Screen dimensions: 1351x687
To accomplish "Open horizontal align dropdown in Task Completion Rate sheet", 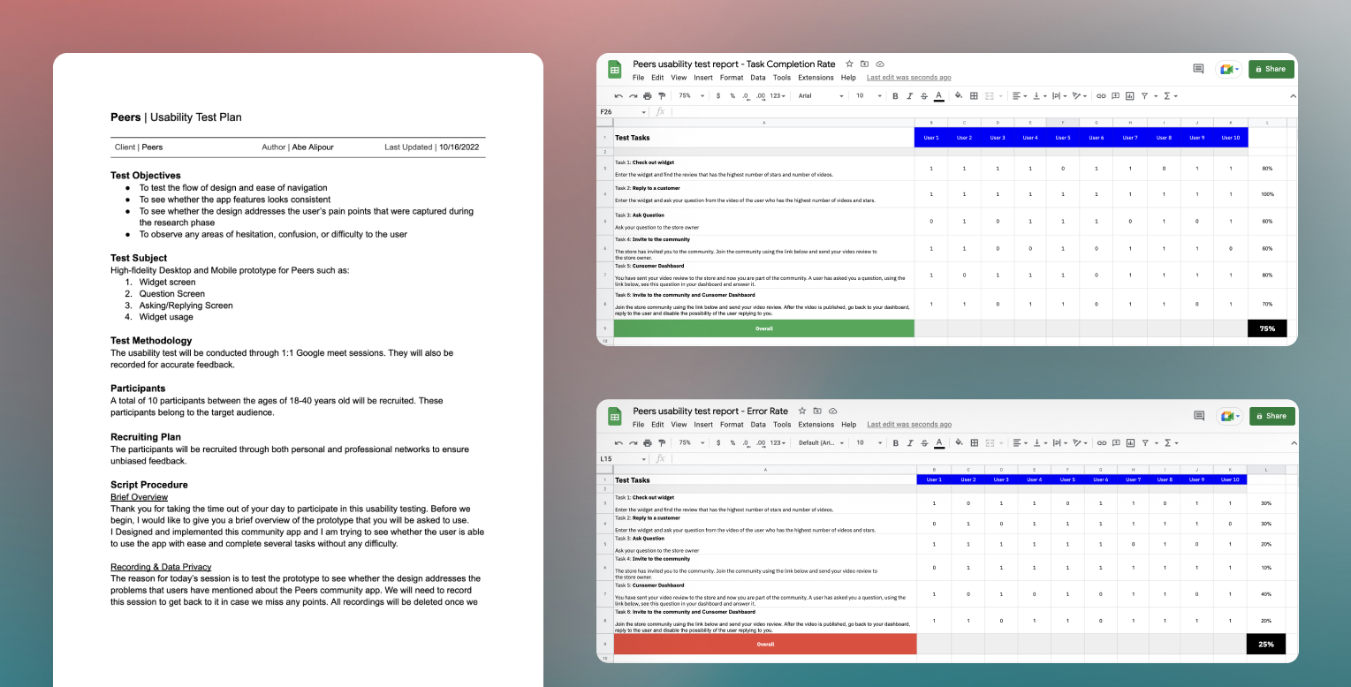I will click(1020, 95).
